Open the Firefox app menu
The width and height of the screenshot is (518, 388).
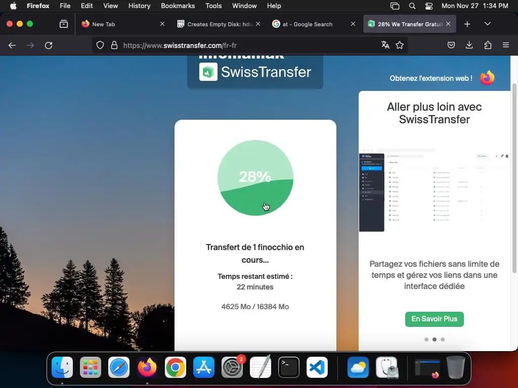(x=38, y=6)
